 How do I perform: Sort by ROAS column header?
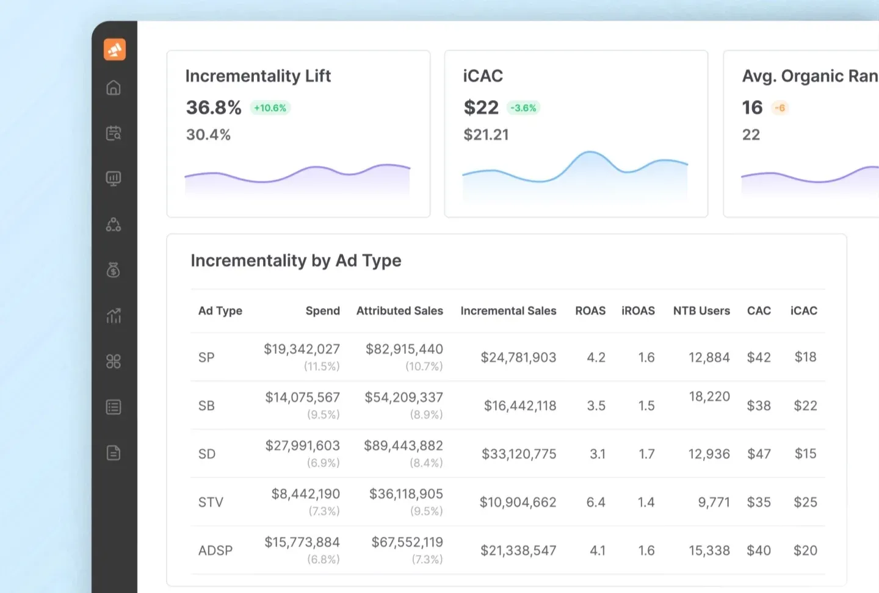[590, 311]
